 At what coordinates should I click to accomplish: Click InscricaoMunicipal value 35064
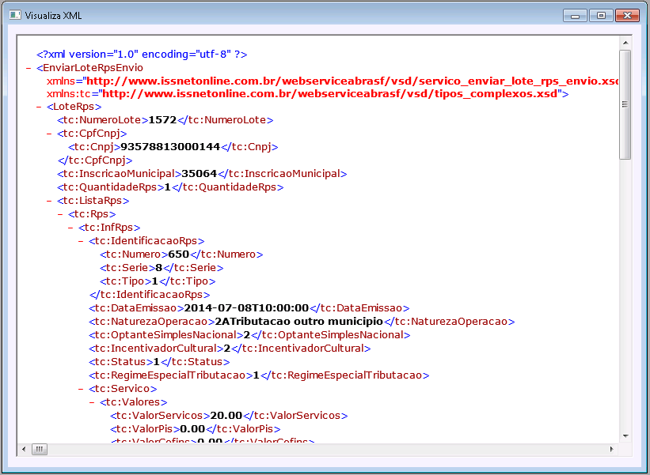(x=200, y=174)
